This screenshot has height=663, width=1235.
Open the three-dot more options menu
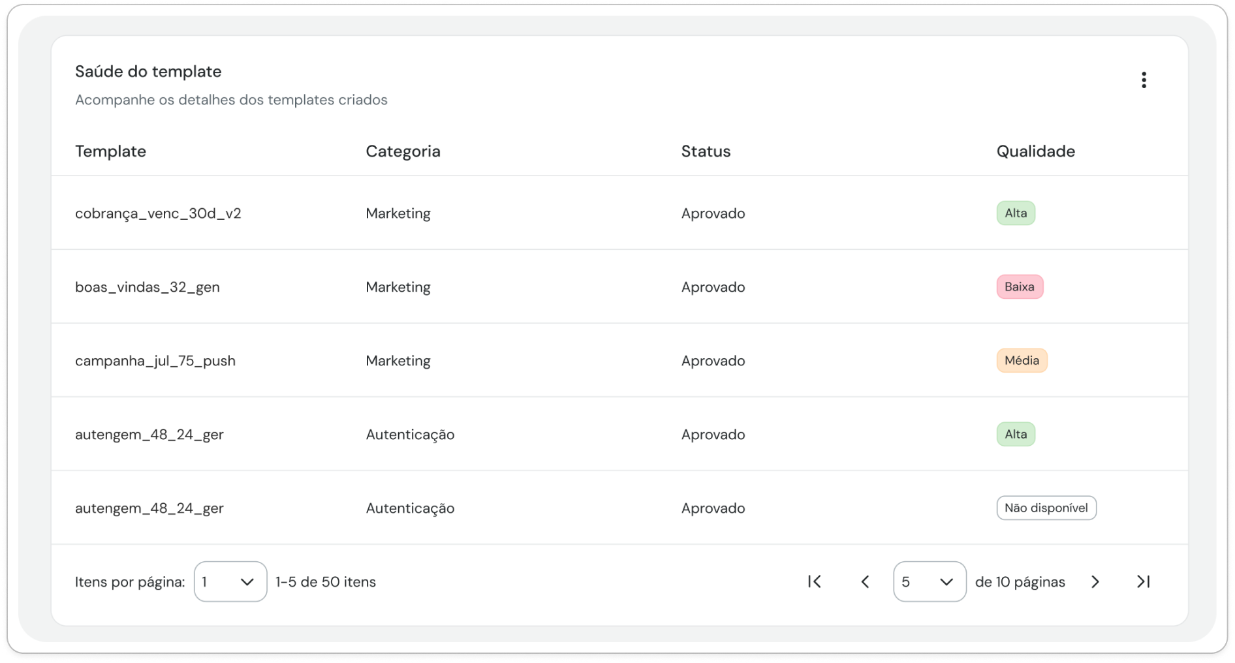pos(1144,80)
